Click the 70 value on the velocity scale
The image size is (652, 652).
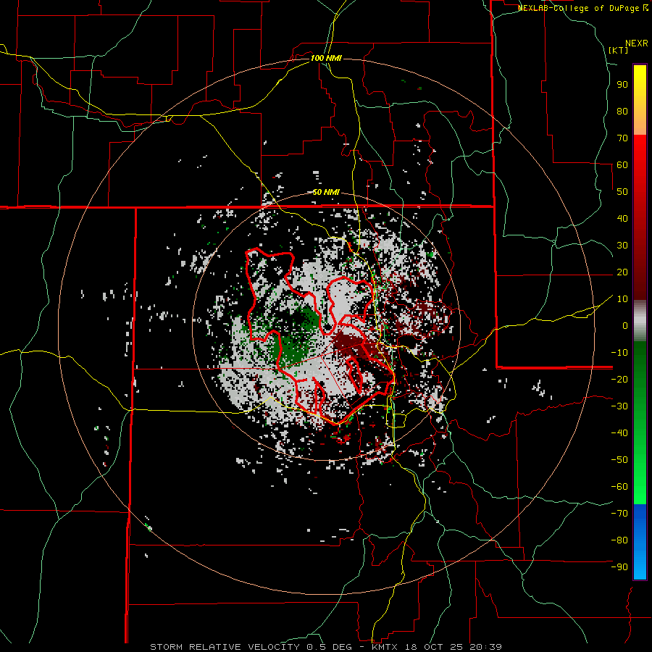pos(622,138)
